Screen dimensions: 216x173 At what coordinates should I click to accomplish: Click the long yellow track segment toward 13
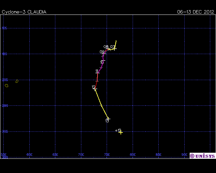tap(101, 104)
